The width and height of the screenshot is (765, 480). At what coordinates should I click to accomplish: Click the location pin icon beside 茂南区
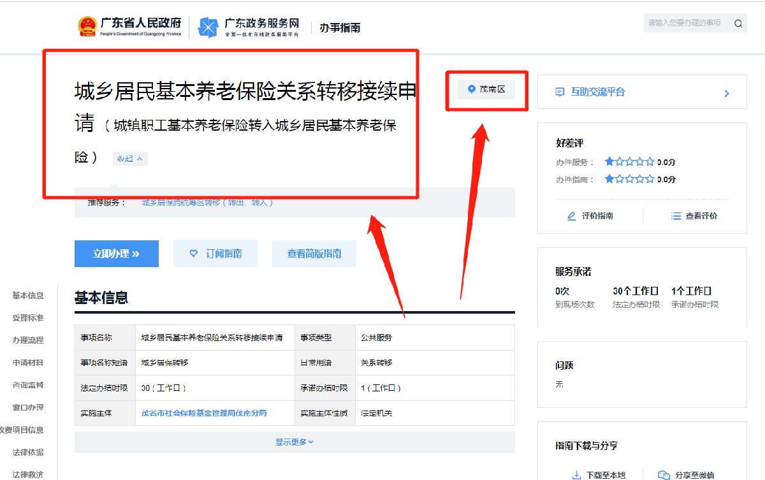point(471,89)
